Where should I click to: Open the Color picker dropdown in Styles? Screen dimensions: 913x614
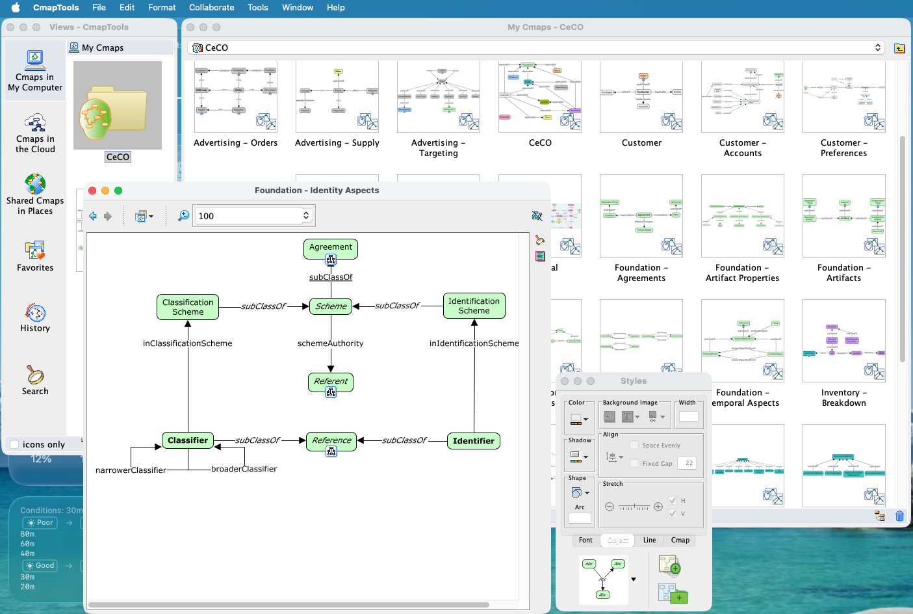click(579, 420)
